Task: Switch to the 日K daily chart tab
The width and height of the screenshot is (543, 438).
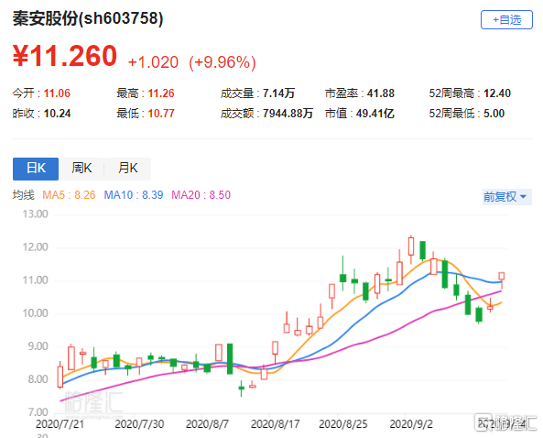Action: click(x=36, y=169)
